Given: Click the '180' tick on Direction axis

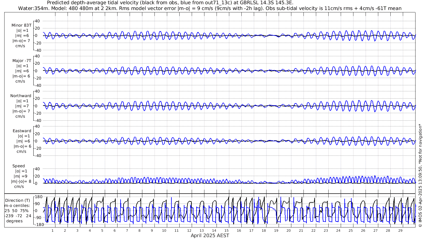Looking at the screenshot, I should [38, 197].
